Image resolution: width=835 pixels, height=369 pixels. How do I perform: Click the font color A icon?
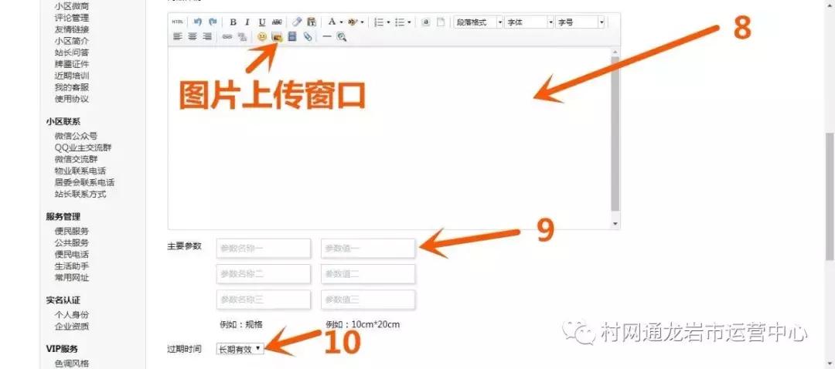[x=332, y=22]
